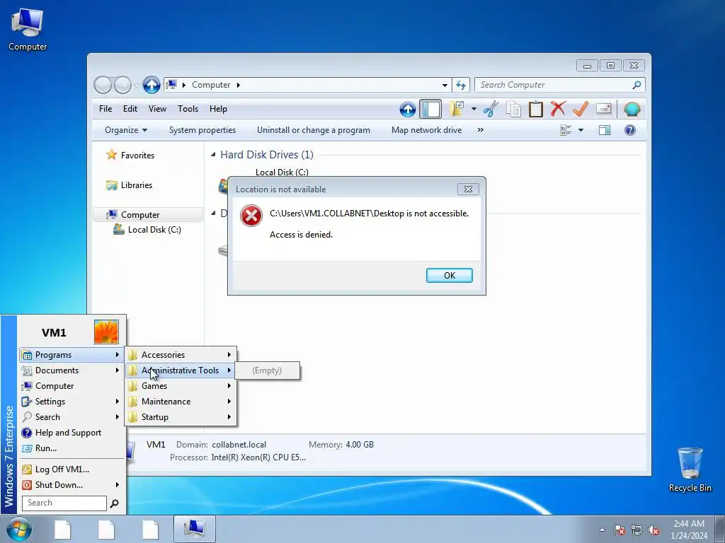The image size is (725, 543).
Task: Expand the folder options dropdown arrow
Action: [x=474, y=109]
